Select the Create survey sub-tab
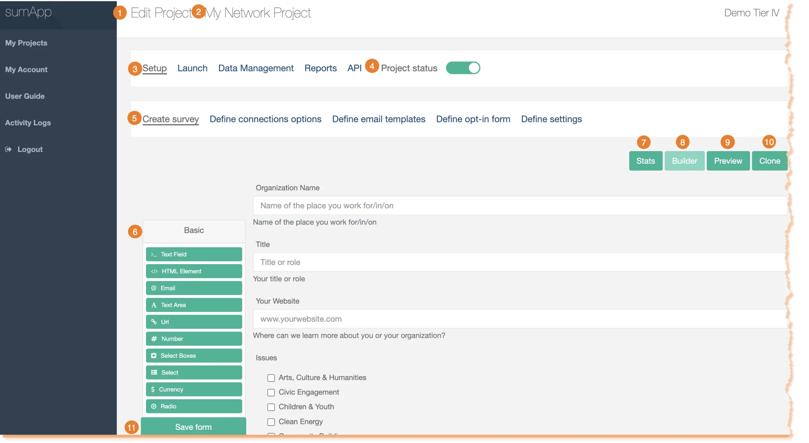The height and width of the screenshot is (443, 809). 171,119
